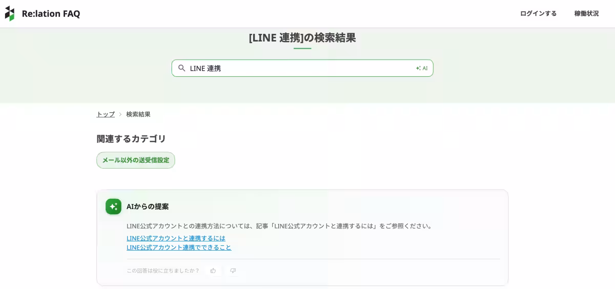Rate answer with thumbs up
This screenshot has width=615, height=289.
click(213, 271)
